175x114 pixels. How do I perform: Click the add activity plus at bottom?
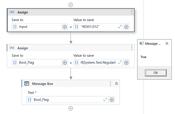click(71, 108)
